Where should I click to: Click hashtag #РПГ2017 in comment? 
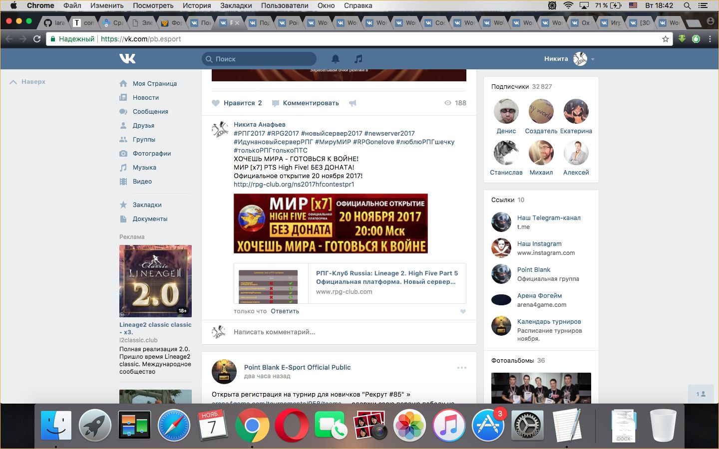click(249, 134)
